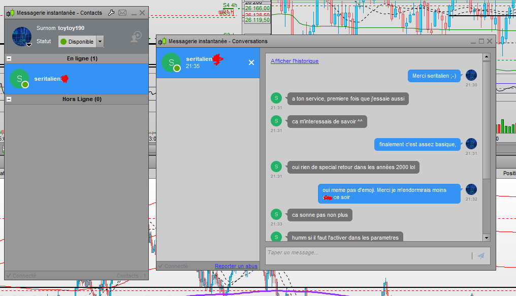This screenshot has height=296, width=516.
Task: Collapse the Hors Ligne contact group
Action: (x=9, y=100)
